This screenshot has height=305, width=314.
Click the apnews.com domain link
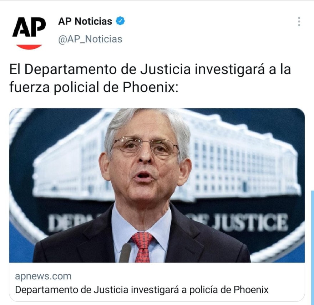click(x=43, y=276)
